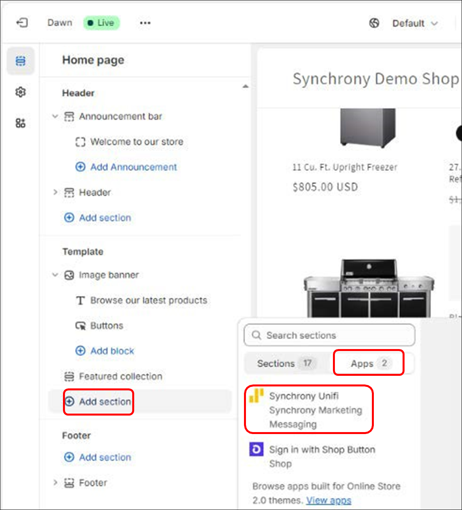Click Add Announcement link
The image size is (462, 510).
133,167
